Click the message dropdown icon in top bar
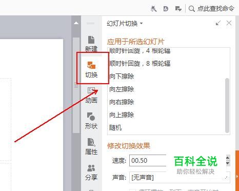The height and width of the screenshot is (191, 239). click(178, 9)
